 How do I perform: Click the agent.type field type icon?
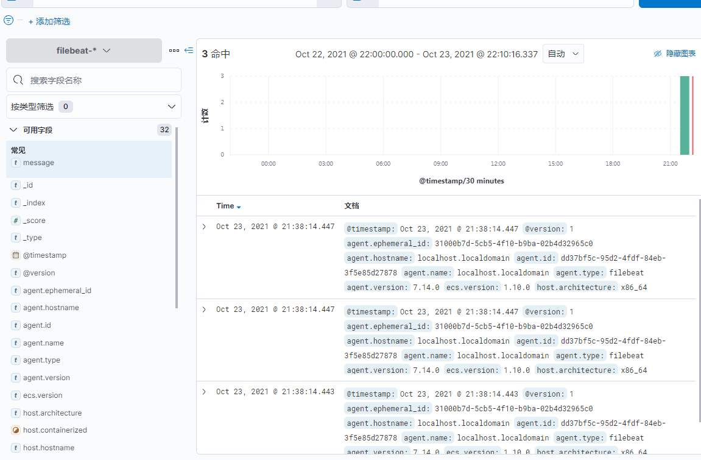tap(16, 360)
